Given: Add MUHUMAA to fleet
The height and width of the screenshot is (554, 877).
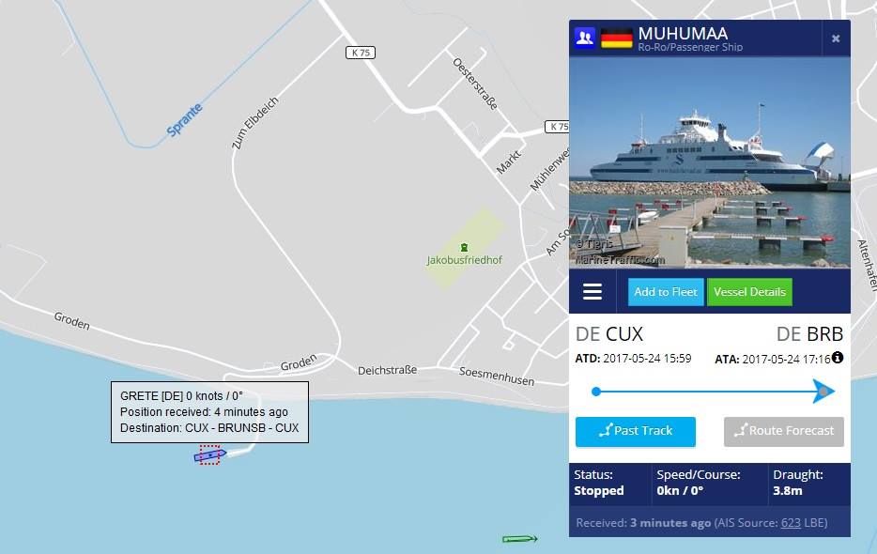Looking at the screenshot, I should pyautogui.click(x=666, y=291).
